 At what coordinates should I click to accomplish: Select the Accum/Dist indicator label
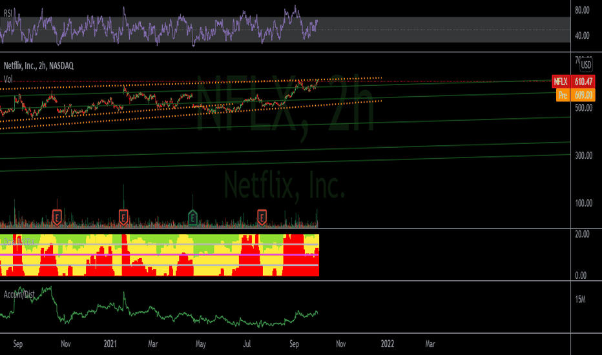click(x=19, y=294)
